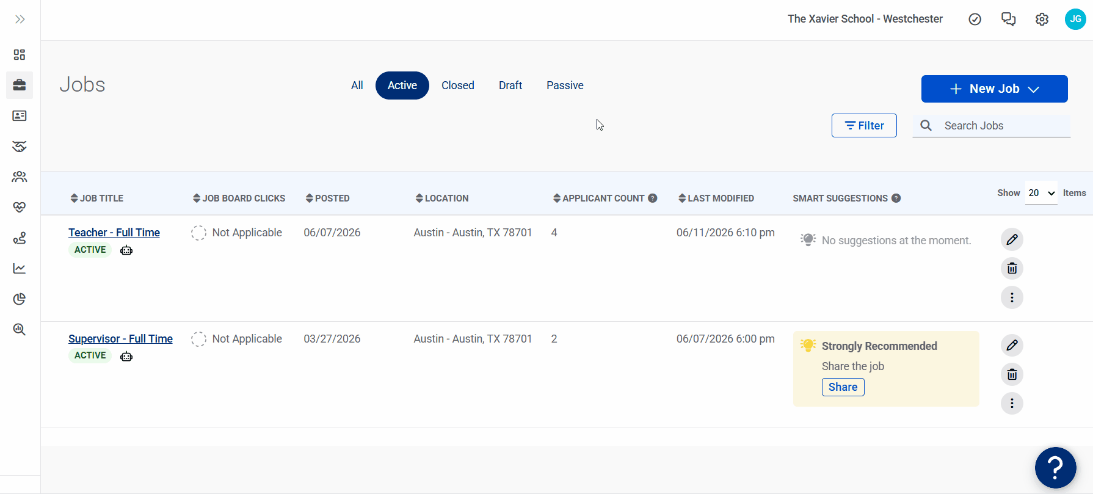Sort by Job Title column
1093x494 pixels.
coord(97,198)
